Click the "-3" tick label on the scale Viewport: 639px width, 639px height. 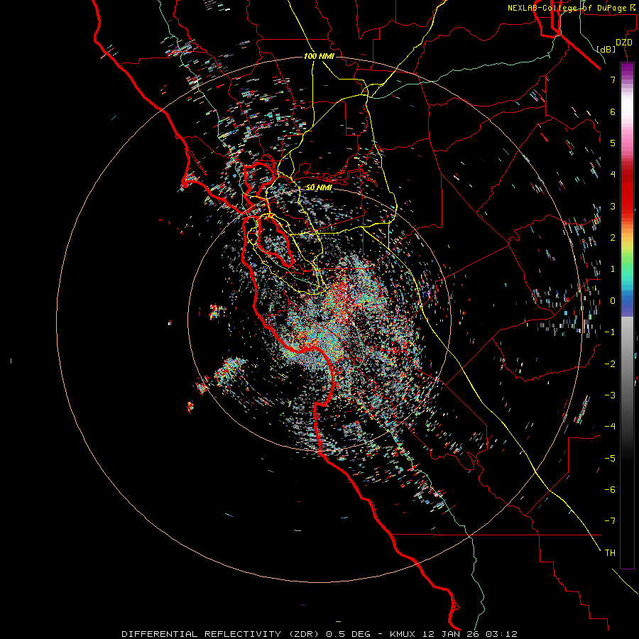pos(610,395)
